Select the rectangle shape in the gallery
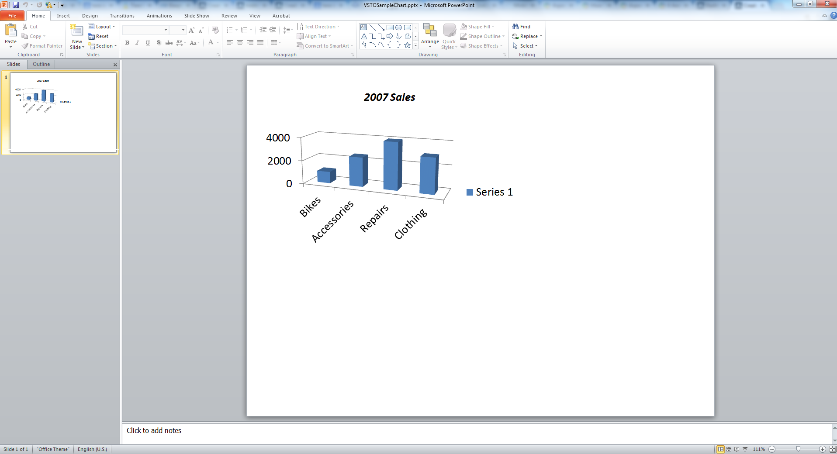The height and width of the screenshot is (454, 837). (390, 27)
